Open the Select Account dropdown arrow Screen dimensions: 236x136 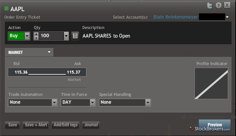tap(227, 17)
